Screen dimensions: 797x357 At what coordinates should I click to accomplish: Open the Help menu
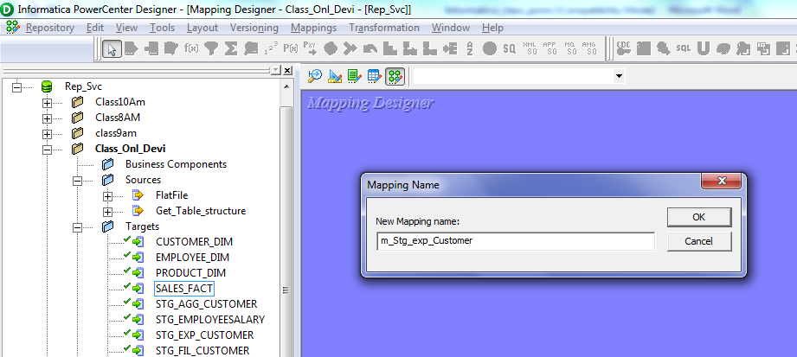pyautogui.click(x=492, y=28)
